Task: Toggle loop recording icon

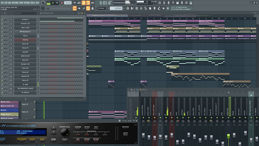Action: tap(93, 3)
